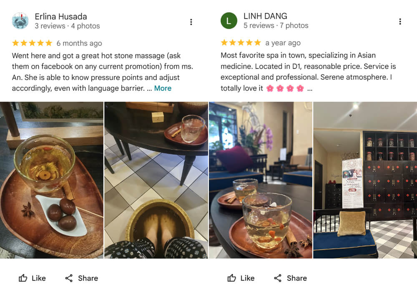The height and width of the screenshot is (298, 417).
Task: Open tea and chocolate eggs photo
Action: [x=52, y=180]
